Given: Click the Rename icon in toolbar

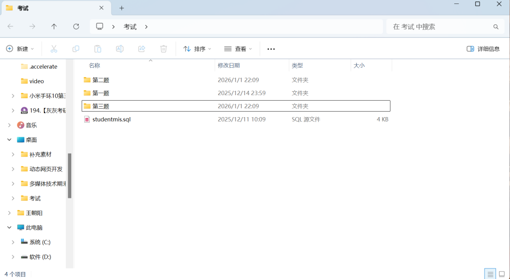Looking at the screenshot, I should pos(120,49).
